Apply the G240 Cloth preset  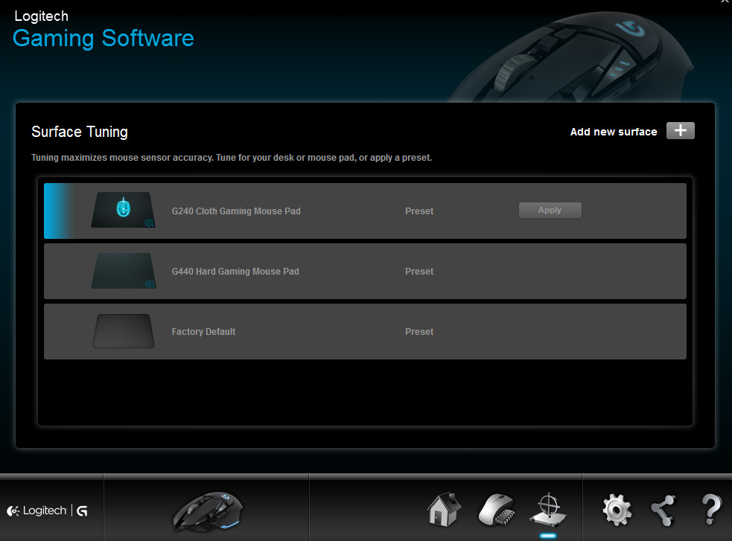point(550,211)
